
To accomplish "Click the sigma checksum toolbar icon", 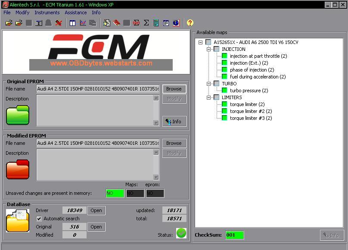I will [146, 23].
